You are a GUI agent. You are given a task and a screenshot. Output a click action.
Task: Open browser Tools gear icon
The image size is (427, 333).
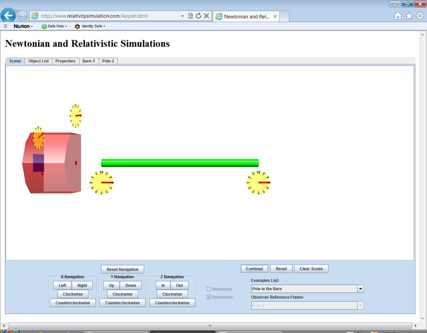420,16
